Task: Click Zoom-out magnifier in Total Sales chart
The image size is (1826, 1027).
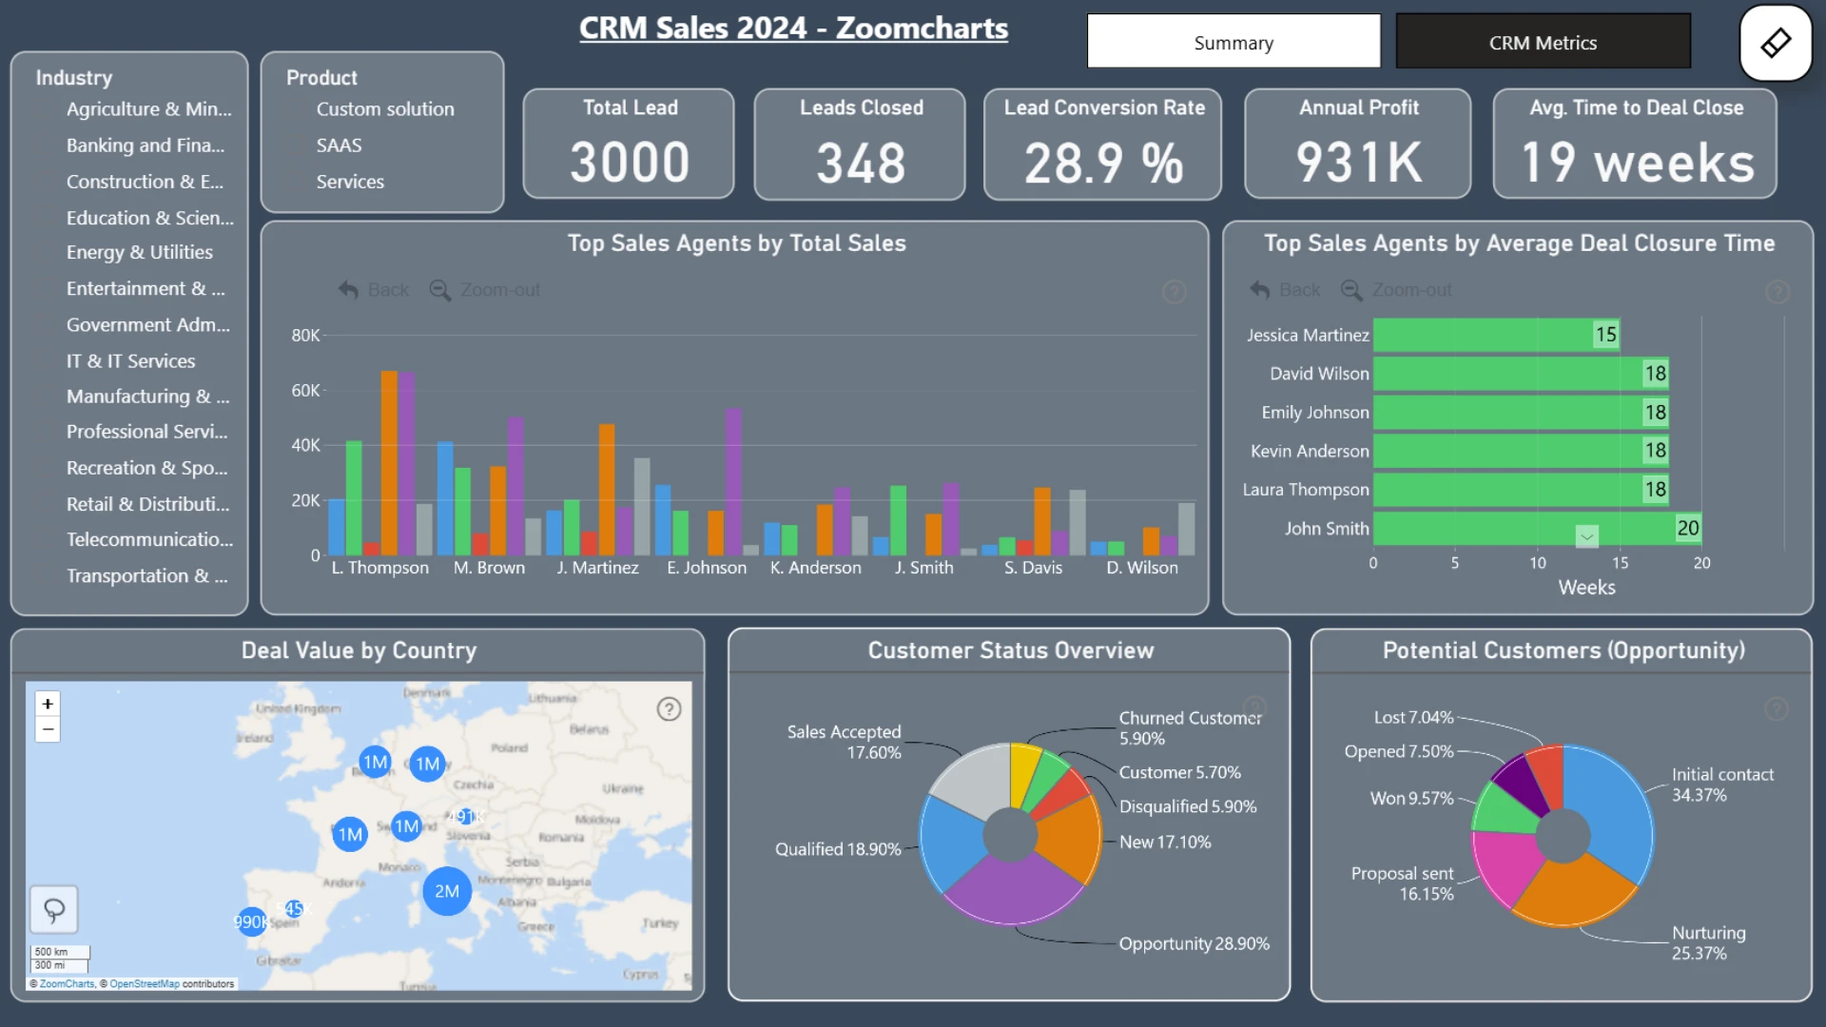Action: (x=439, y=290)
